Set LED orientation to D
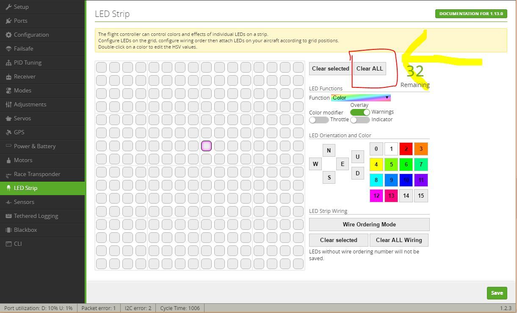 coord(358,173)
